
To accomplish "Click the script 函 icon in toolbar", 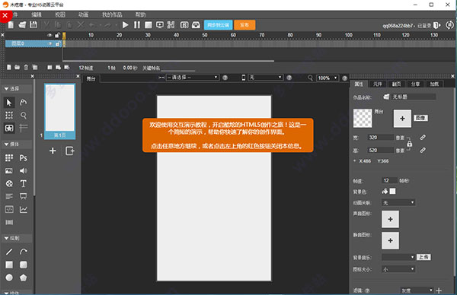I will pos(184,25).
